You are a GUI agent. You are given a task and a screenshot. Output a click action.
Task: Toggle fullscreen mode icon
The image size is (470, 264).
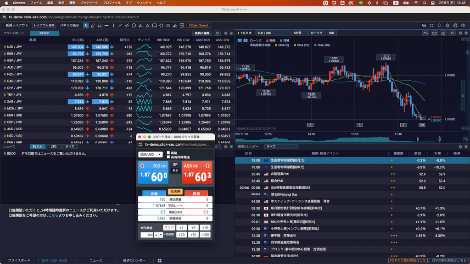pyautogui.click(x=431, y=26)
